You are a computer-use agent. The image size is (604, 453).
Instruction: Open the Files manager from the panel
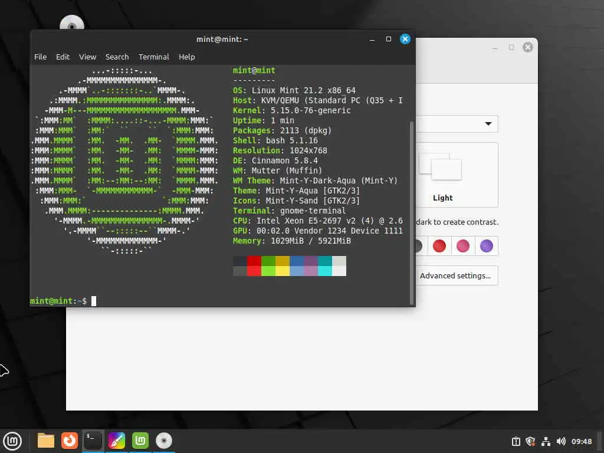46,441
